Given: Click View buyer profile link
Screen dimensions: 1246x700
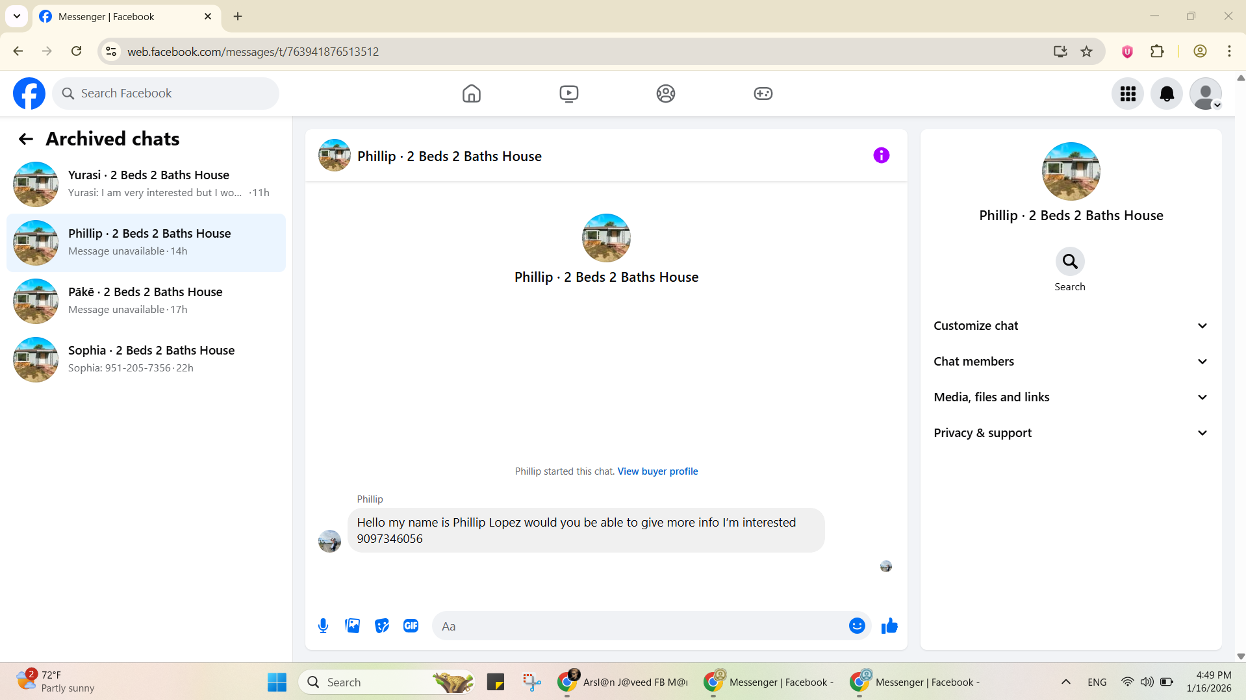Looking at the screenshot, I should 657,471.
